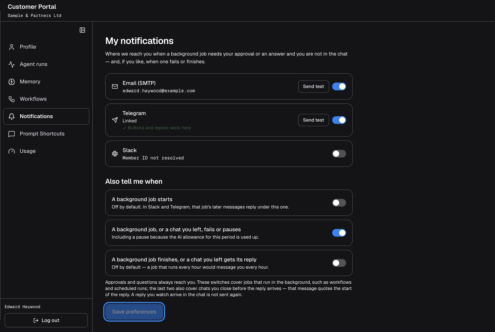Open Prompt Shortcuts
This screenshot has width=495, height=332.
(x=46, y=134)
